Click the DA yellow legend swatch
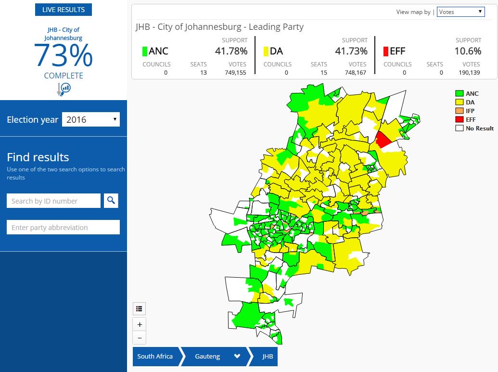The width and height of the screenshot is (498, 372). 459,102
